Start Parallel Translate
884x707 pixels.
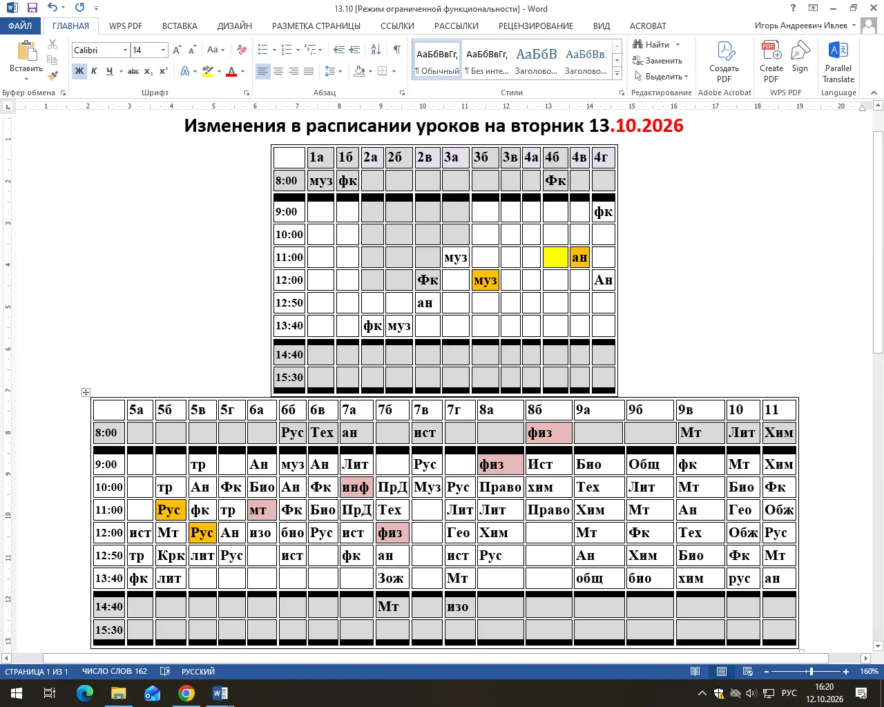click(x=838, y=62)
